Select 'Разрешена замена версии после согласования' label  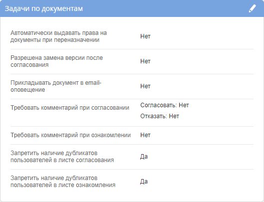click(56, 61)
